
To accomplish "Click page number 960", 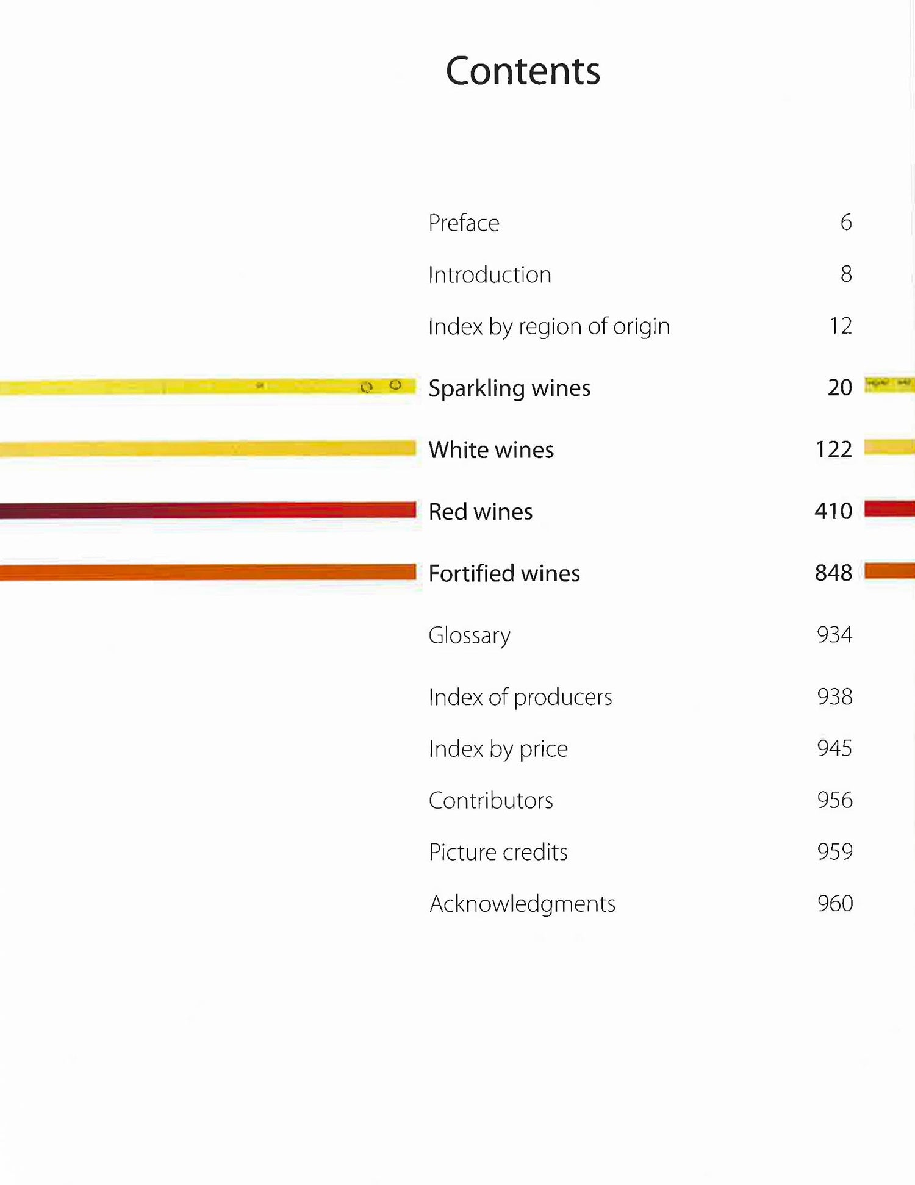I will (835, 903).
